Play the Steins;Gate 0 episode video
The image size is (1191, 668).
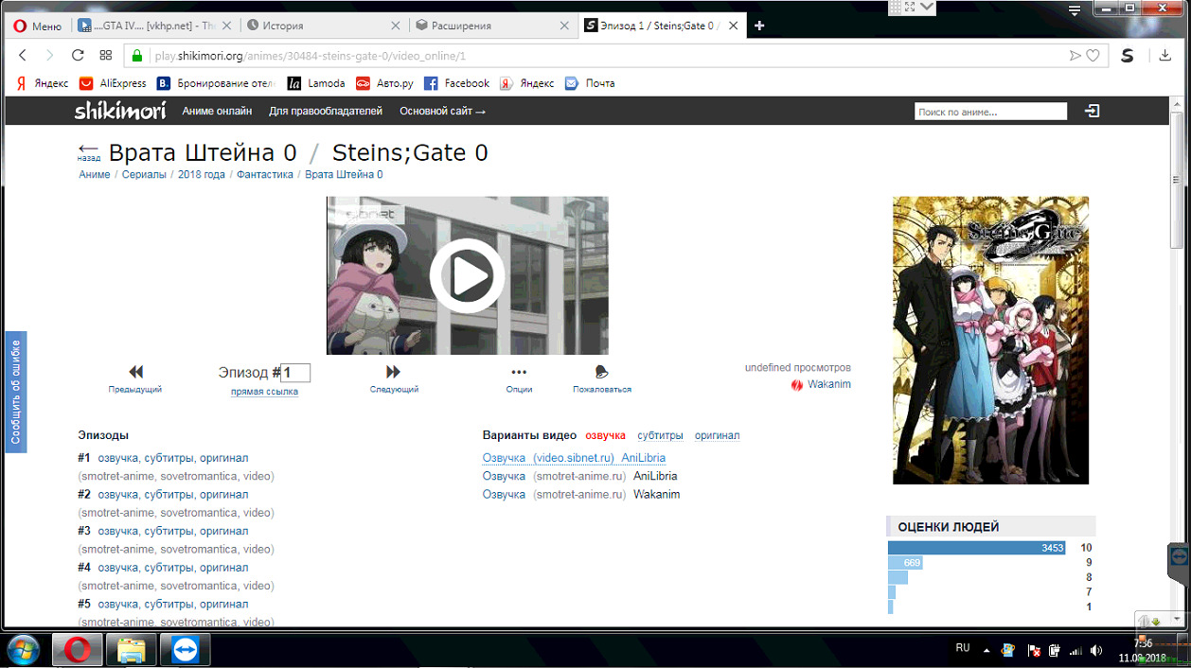467,276
